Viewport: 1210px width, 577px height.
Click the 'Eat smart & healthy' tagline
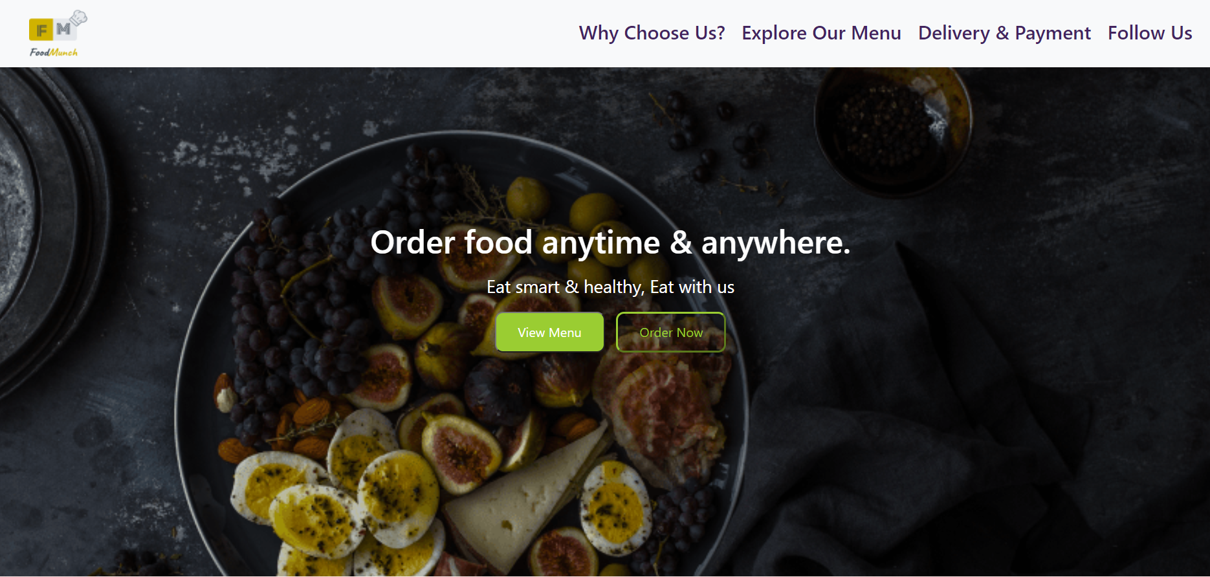(610, 287)
